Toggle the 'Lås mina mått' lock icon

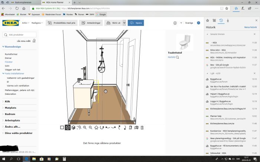[34, 41]
